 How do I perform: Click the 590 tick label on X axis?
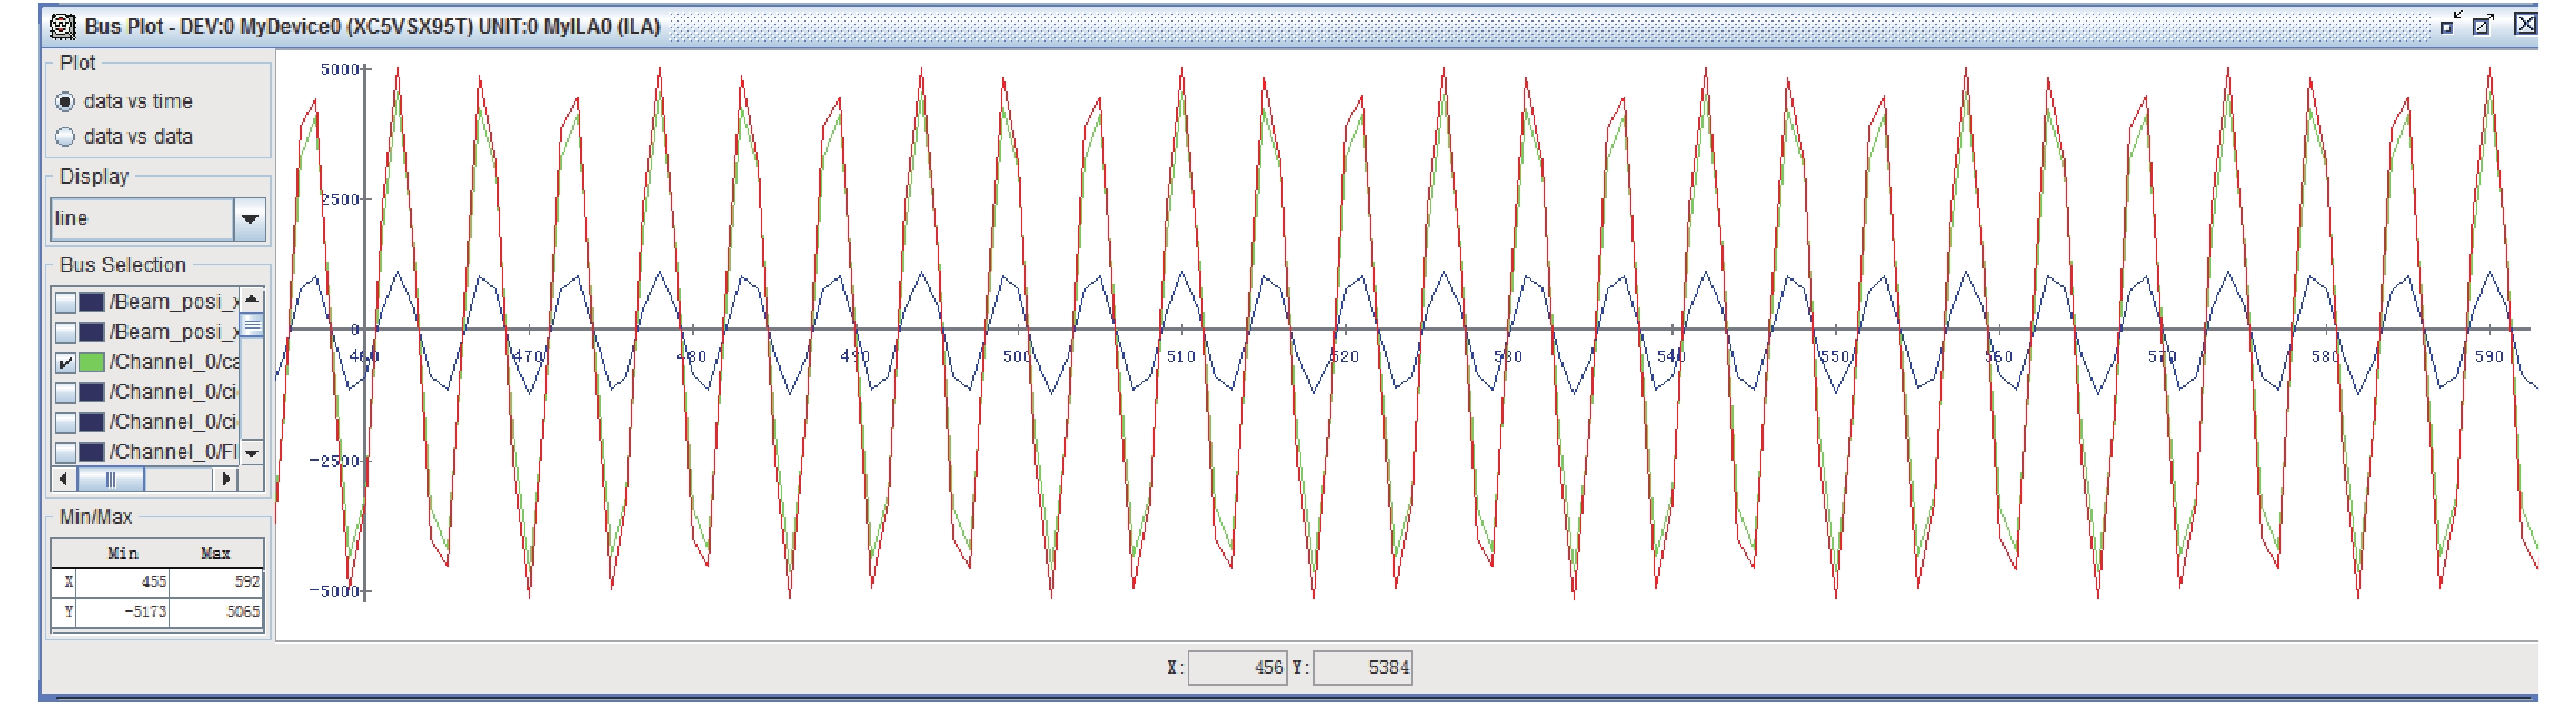pyautogui.click(x=2488, y=357)
